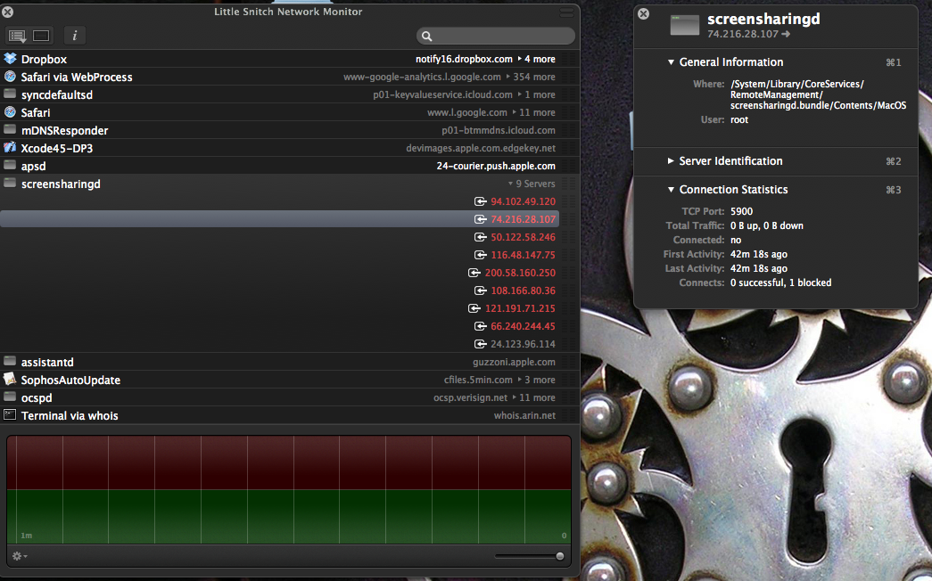Click the apsd process icon
This screenshot has height=581, width=932.
[10, 165]
